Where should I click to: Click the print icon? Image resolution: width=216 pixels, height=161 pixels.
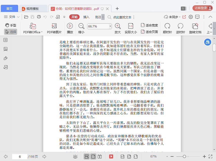click(39, 17)
